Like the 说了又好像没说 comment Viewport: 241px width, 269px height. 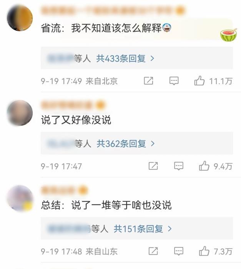coord(204,166)
